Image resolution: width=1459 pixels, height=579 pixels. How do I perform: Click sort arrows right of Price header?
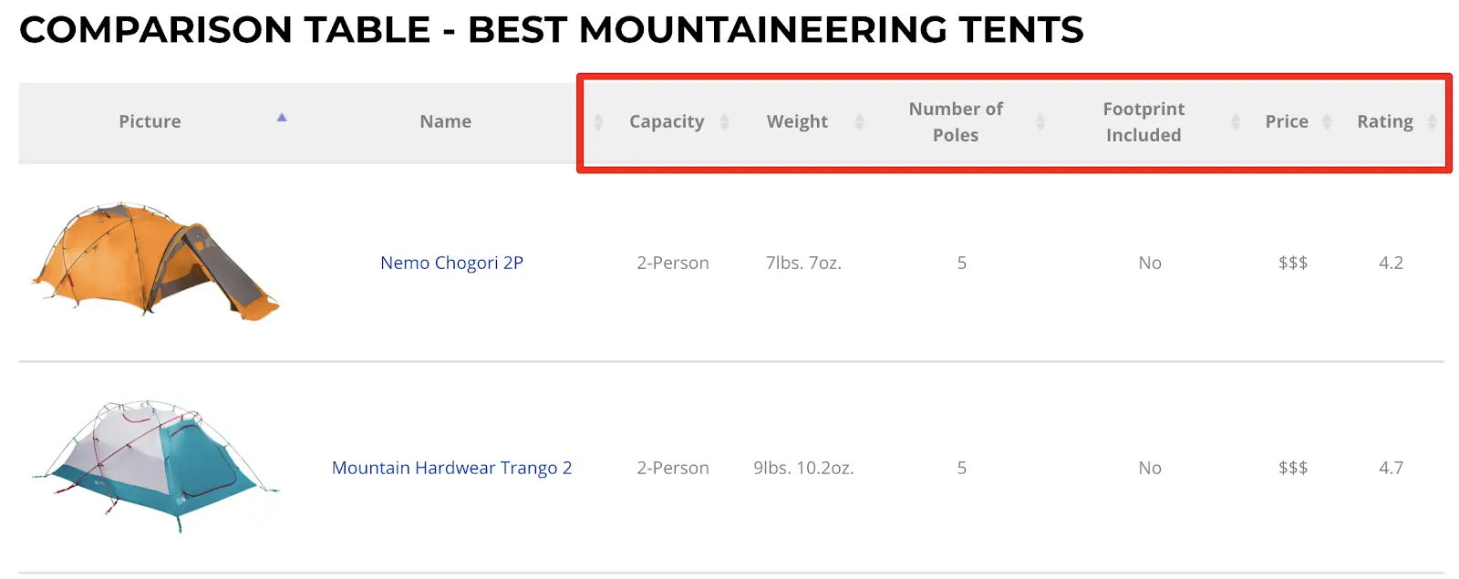[x=1328, y=121]
